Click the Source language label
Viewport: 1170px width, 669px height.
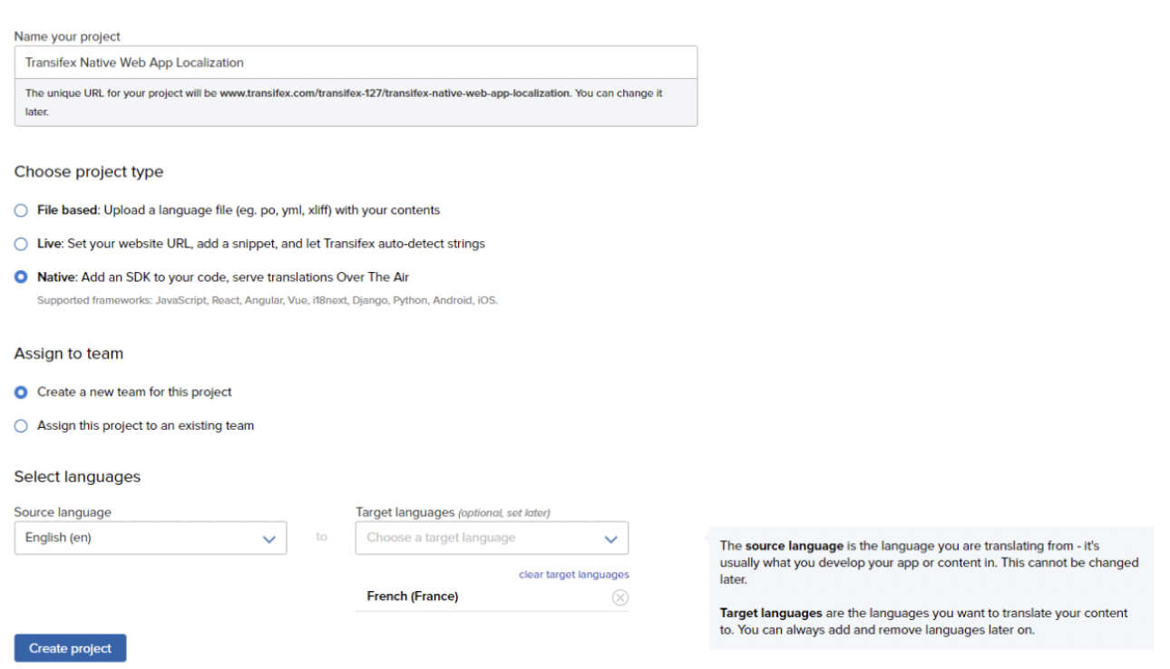[x=63, y=512]
